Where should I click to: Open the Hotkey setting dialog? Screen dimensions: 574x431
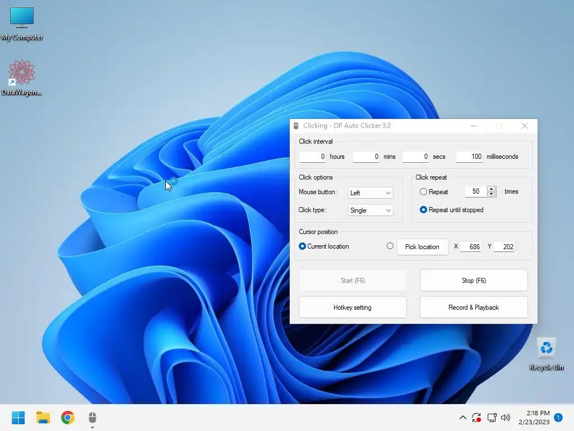(x=353, y=308)
